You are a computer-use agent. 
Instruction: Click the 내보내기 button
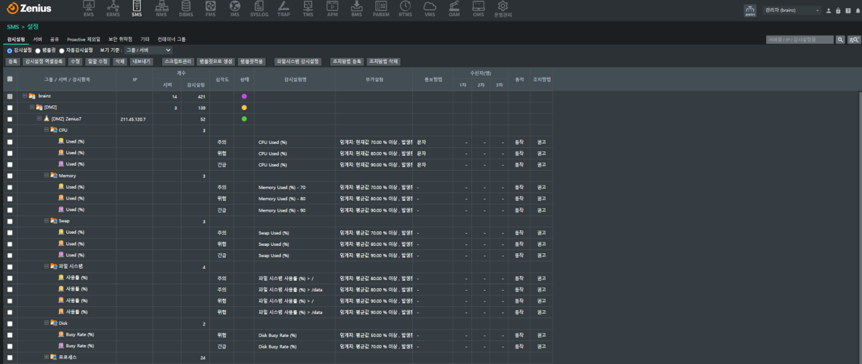[141, 62]
